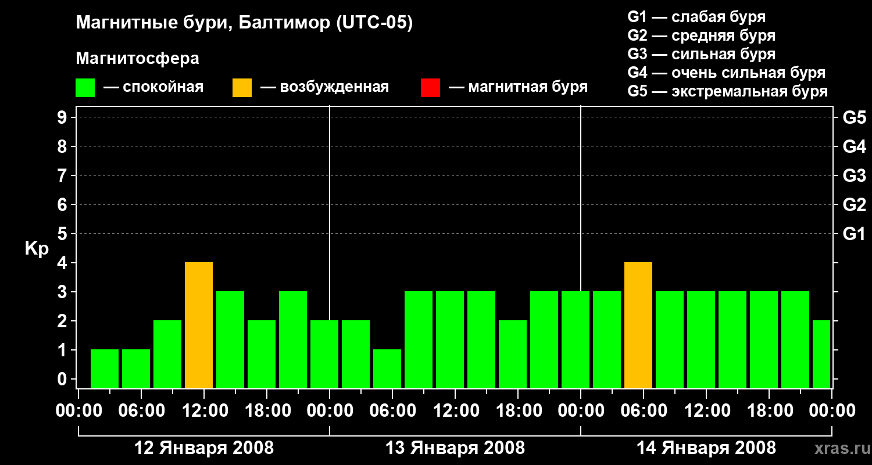Click the standalone 'G5' right axis label
872x465 pixels.
coord(854,117)
